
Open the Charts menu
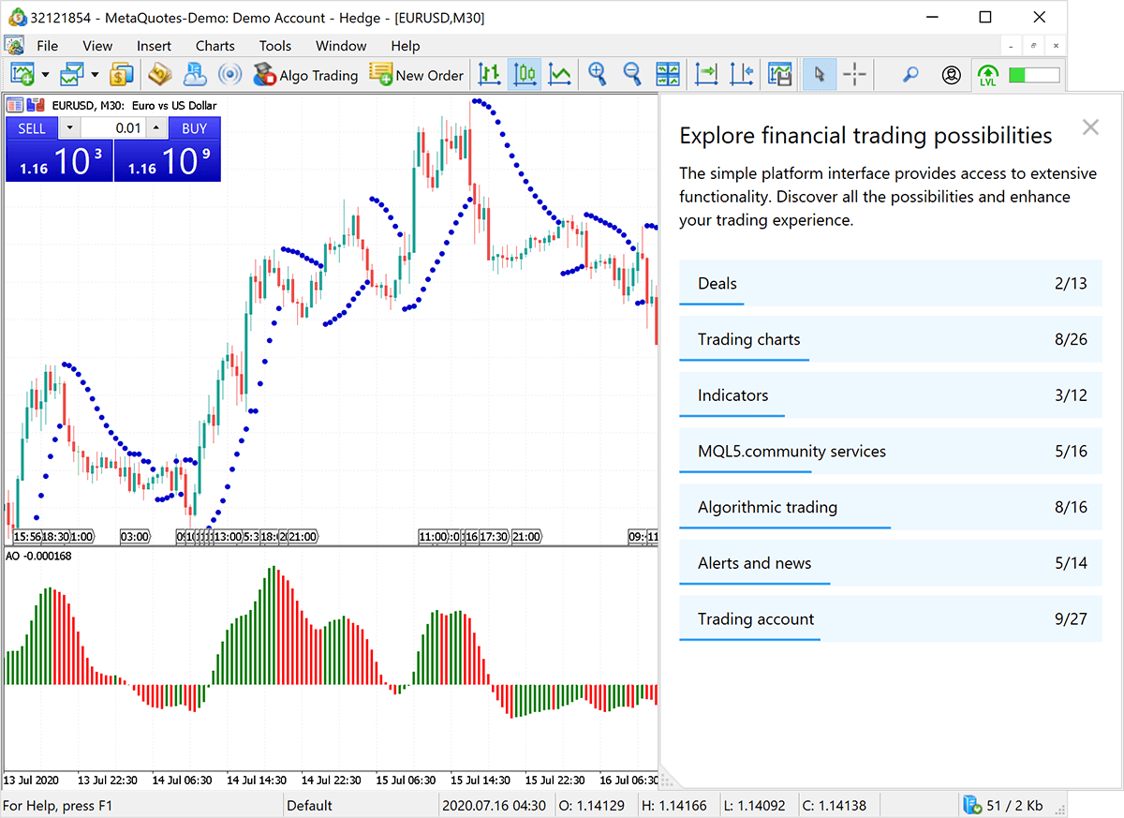(x=214, y=45)
